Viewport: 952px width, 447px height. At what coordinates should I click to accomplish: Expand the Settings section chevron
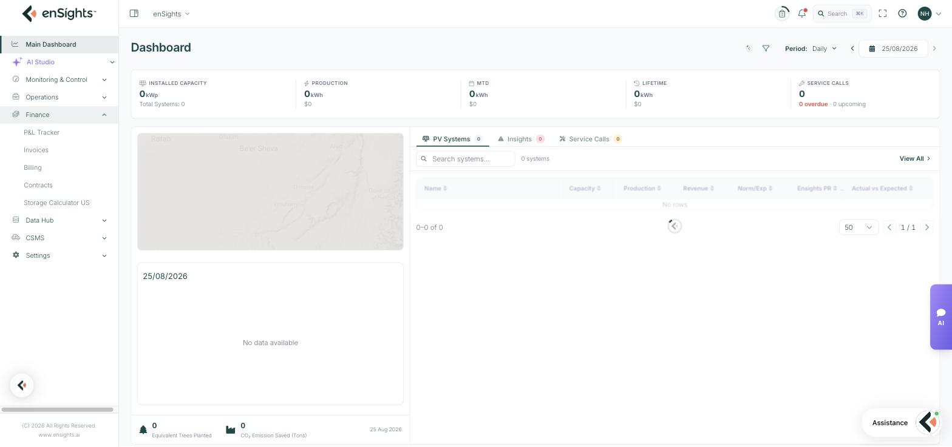pyautogui.click(x=104, y=255)
